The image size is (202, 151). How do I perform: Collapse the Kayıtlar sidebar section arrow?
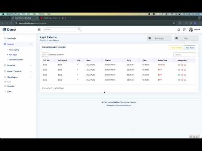[31, 44]
